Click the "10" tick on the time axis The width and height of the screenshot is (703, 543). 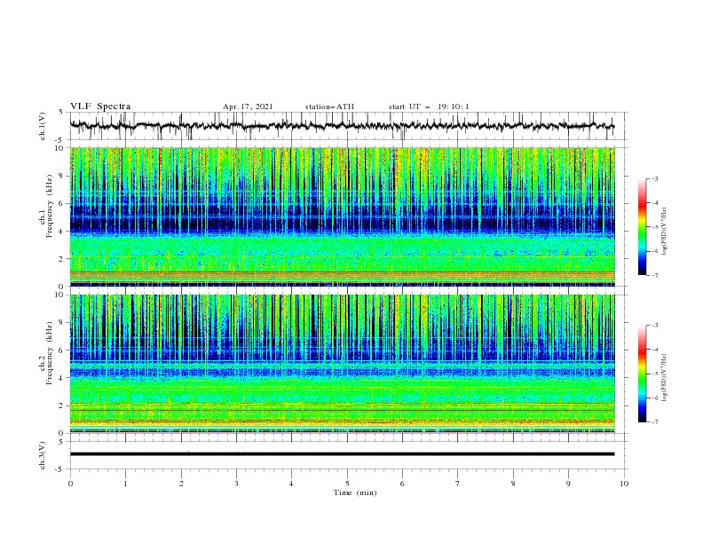[624, 484]
